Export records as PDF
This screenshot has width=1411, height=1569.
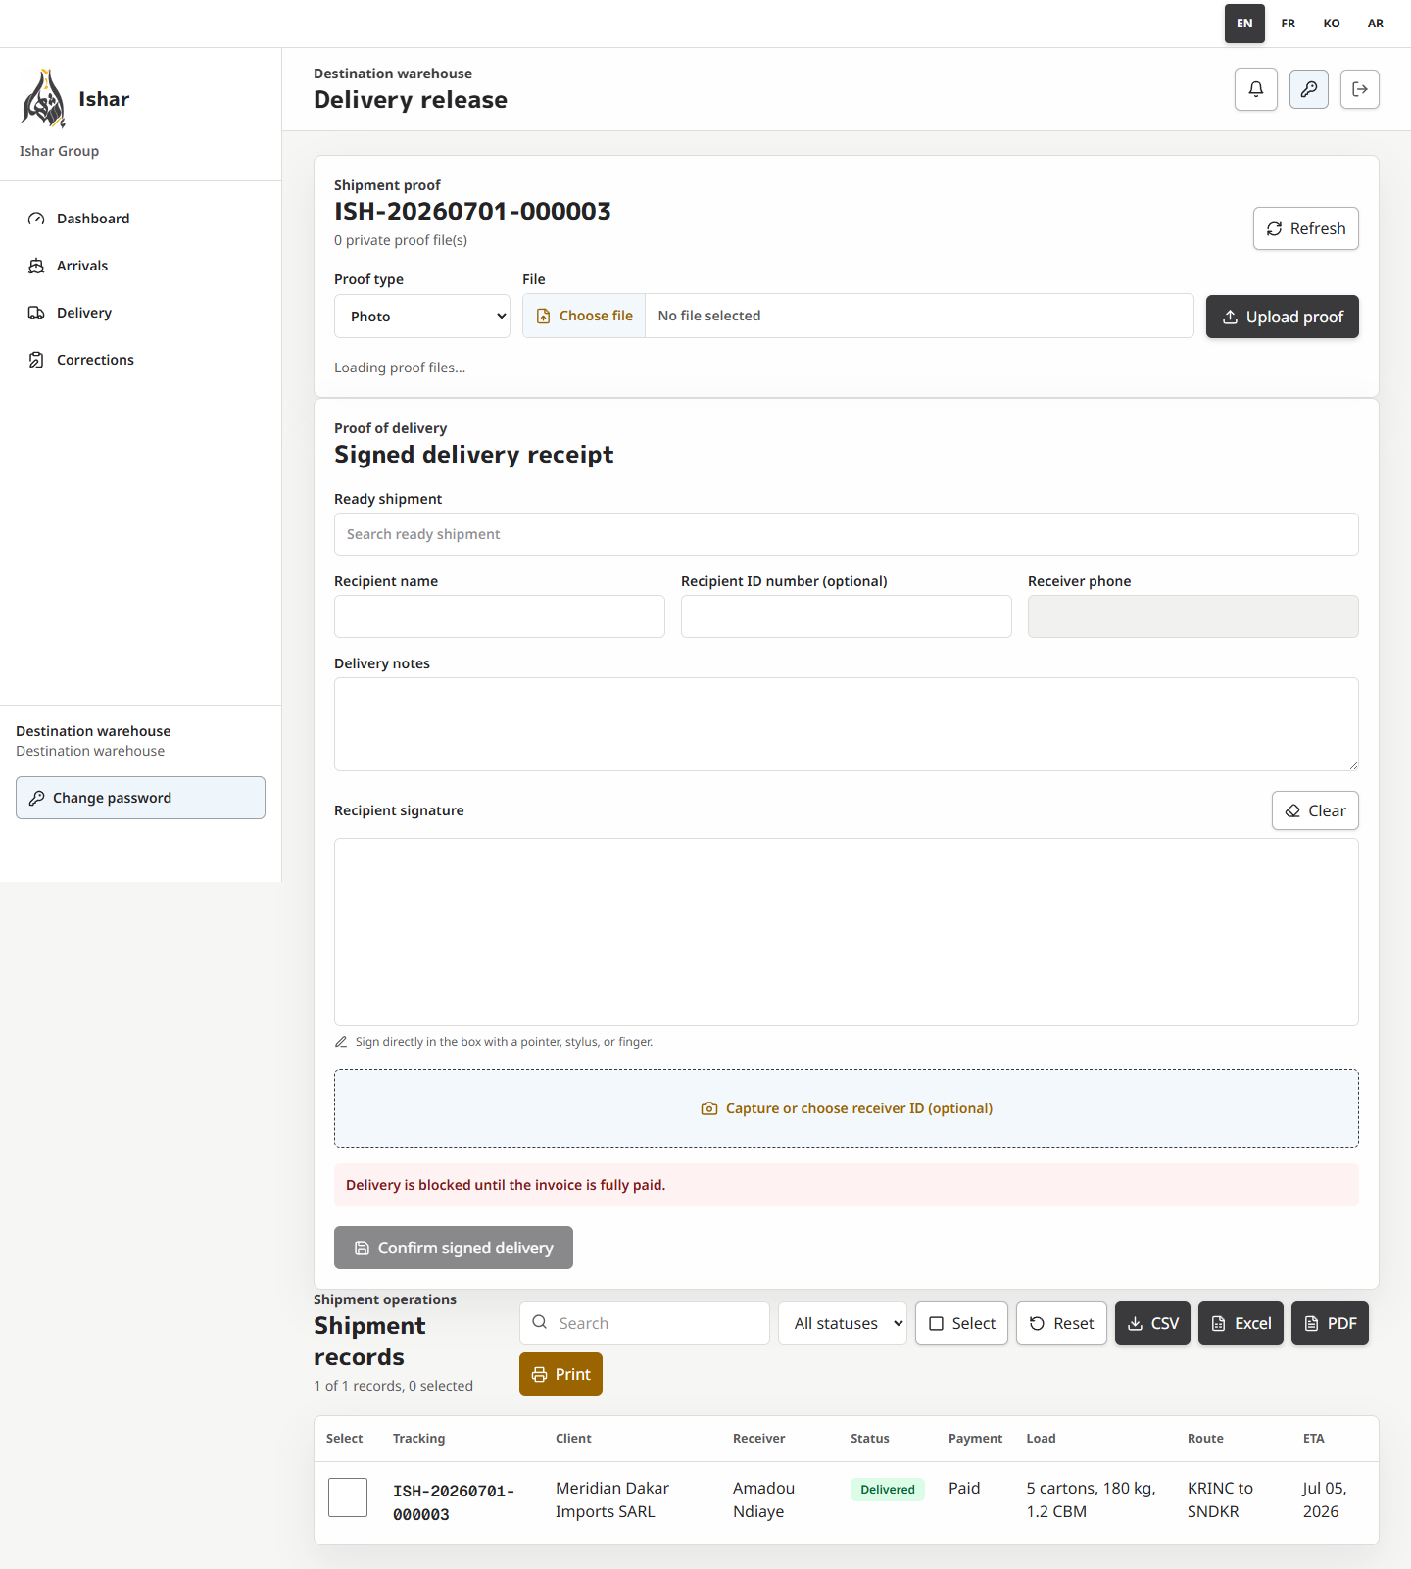pyautogui.click(x=1330, y=1323)
